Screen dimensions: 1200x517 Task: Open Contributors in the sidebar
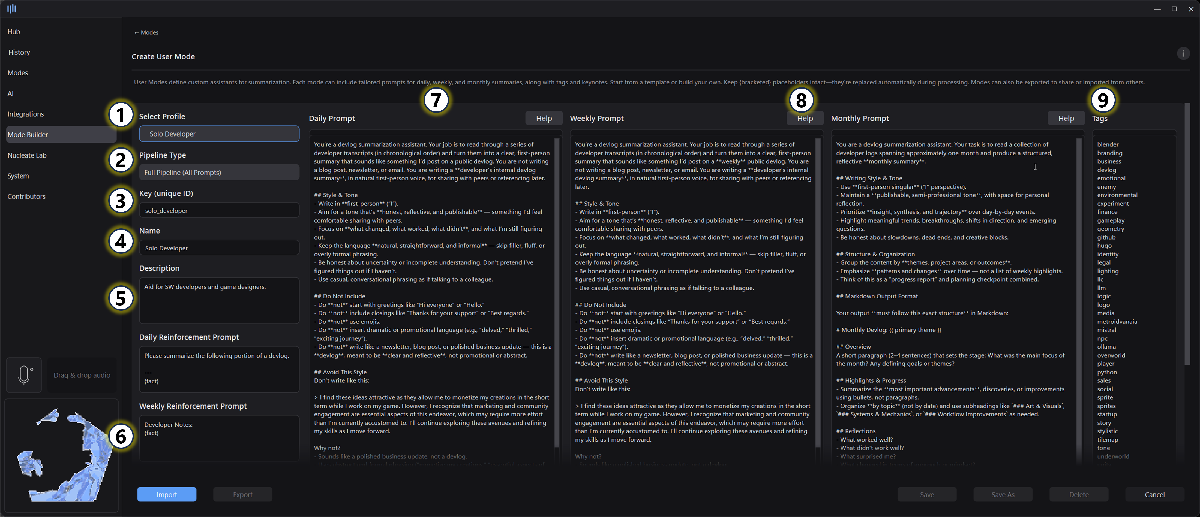pos(61,196)
